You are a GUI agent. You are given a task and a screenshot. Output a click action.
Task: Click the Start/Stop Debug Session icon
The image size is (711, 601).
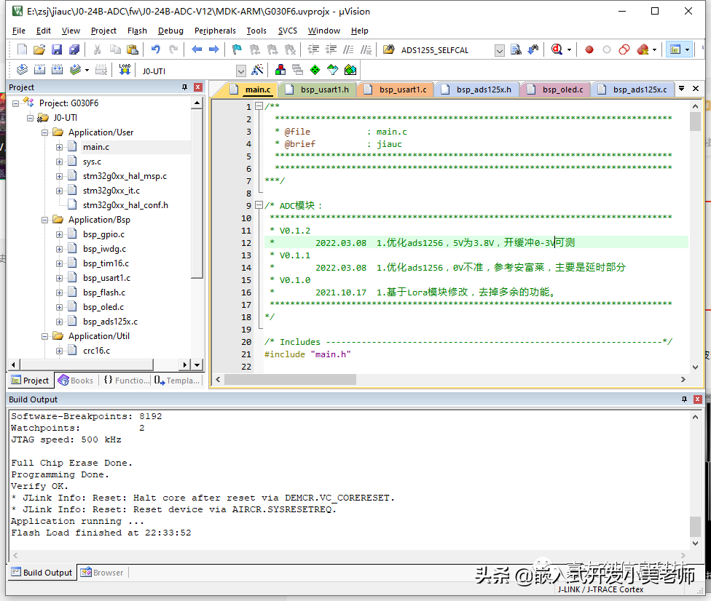click(x=558, y=50)
